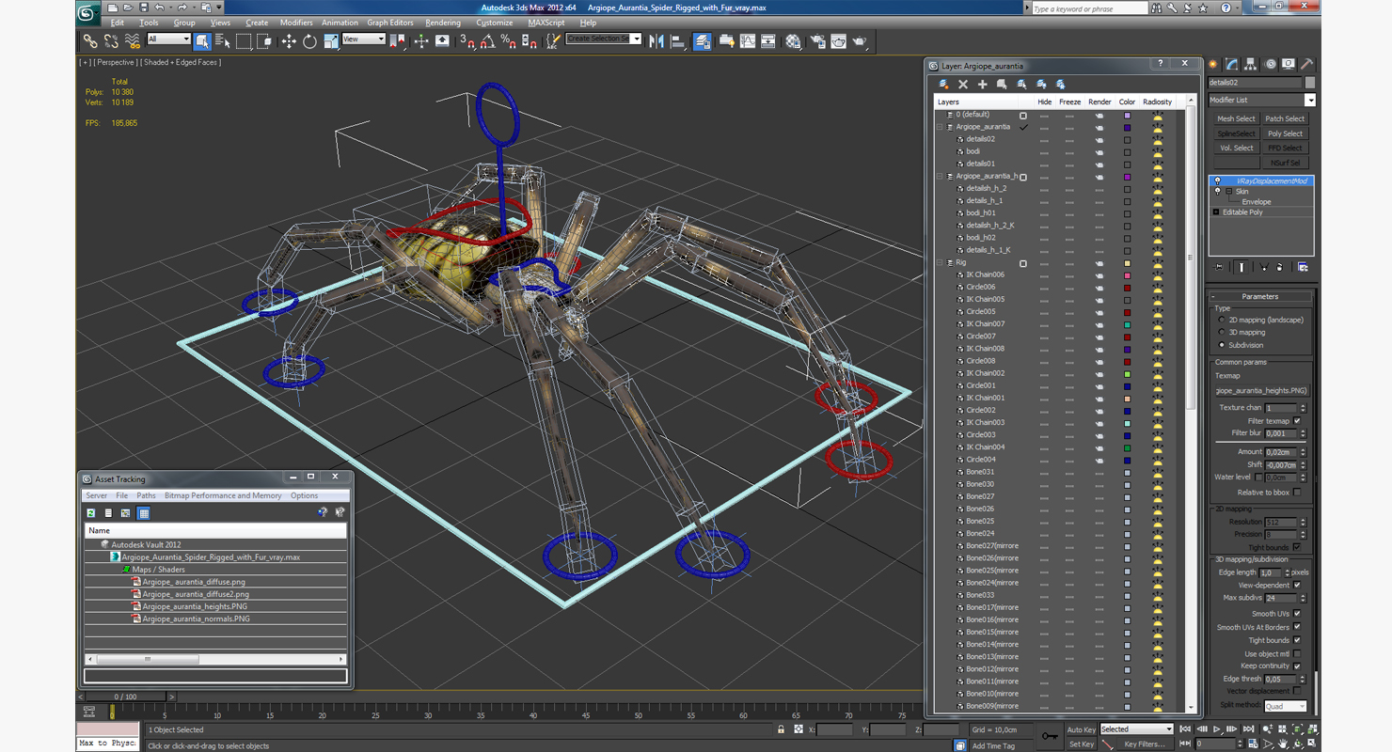Click the Refresh icon in Asset Tracking
Image resolution: width=1392 pixels, height=752 pixels.
coord(91,513)
